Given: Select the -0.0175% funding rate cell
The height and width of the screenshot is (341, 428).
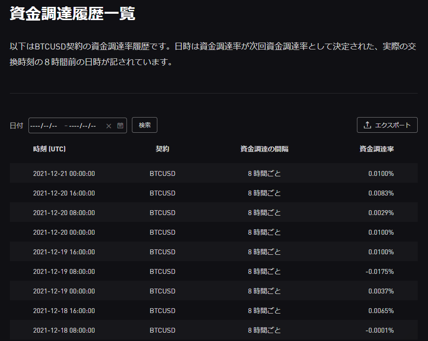Looking at the screenshot, I should [379, 271].
